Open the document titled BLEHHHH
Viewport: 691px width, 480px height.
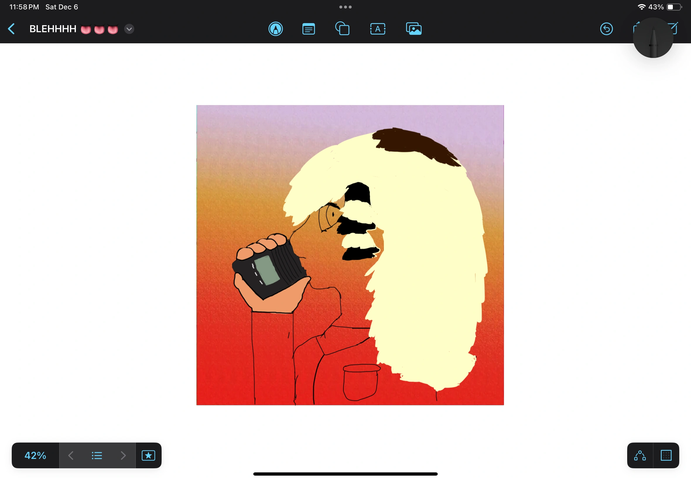point(53,29)
